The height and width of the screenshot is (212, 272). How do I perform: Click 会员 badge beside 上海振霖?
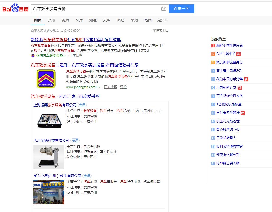82,105
